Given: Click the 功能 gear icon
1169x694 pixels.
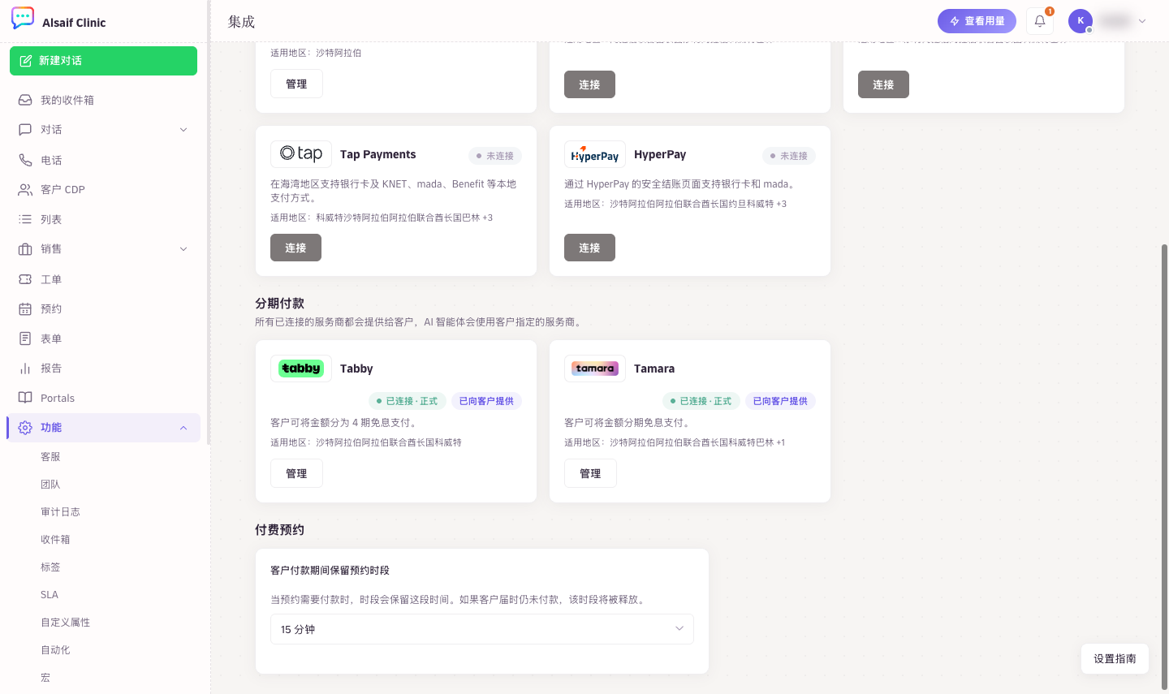Looking at the screenshot, I should [25, 428].
